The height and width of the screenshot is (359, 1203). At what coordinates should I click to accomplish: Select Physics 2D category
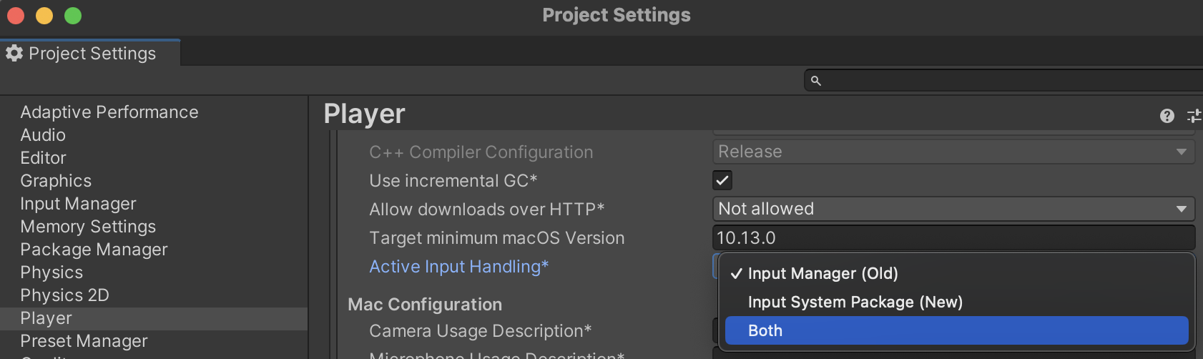pyautogui.click(x=64, y=295)
